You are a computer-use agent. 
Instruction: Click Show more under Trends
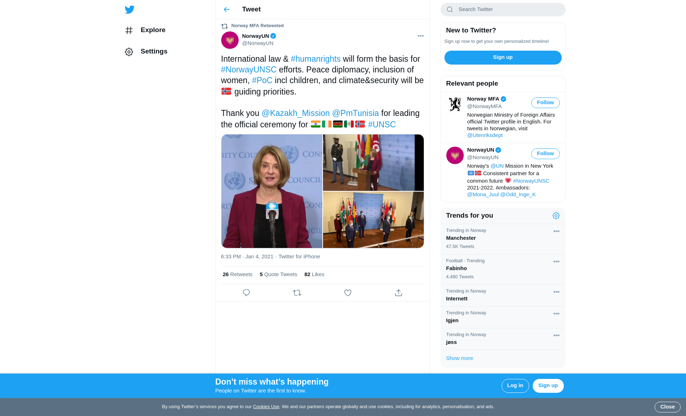459,358
